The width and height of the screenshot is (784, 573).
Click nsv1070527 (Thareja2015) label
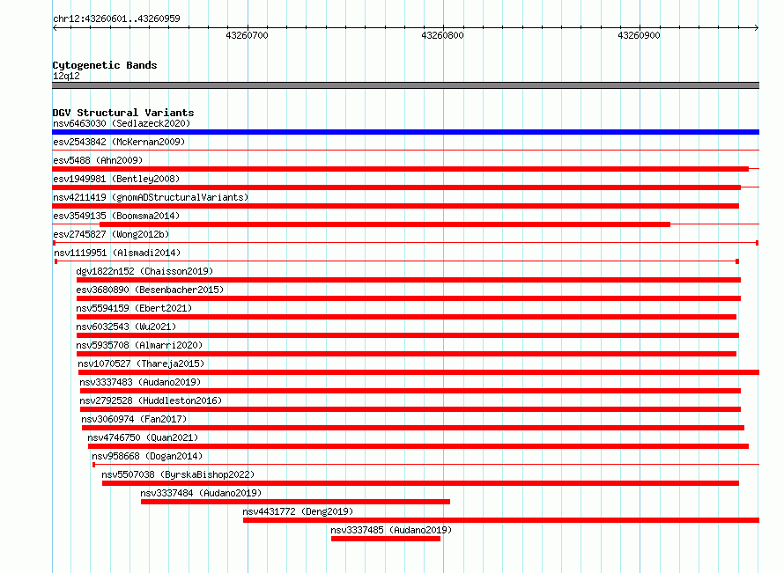click(x=141, y=364)
